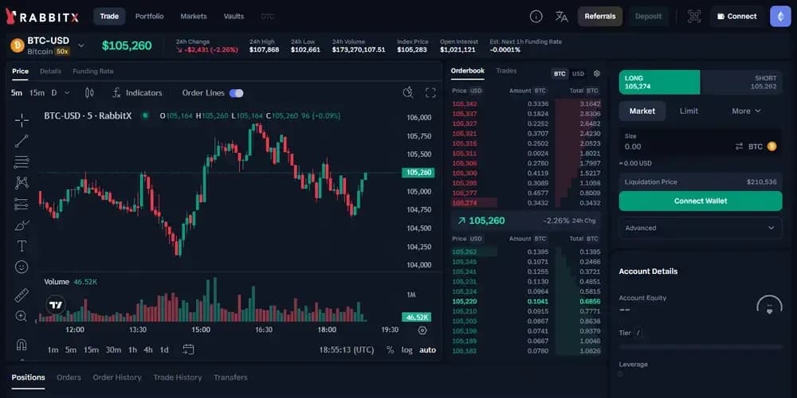Set chart range to 4h
Viewport: 797px width, 398px height.
(148, 349)
